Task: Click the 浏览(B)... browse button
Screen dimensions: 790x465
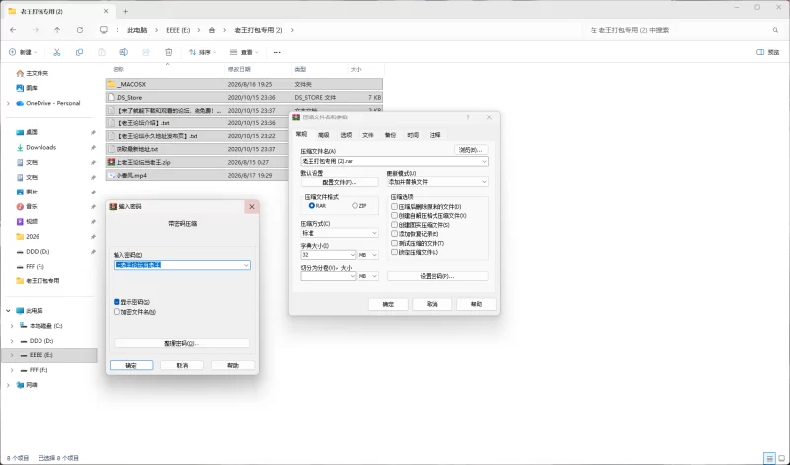Action: point(471,150)
